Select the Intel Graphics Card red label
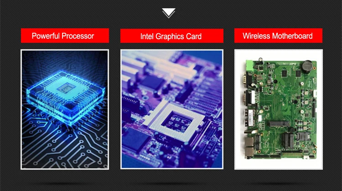 [171, 36]
